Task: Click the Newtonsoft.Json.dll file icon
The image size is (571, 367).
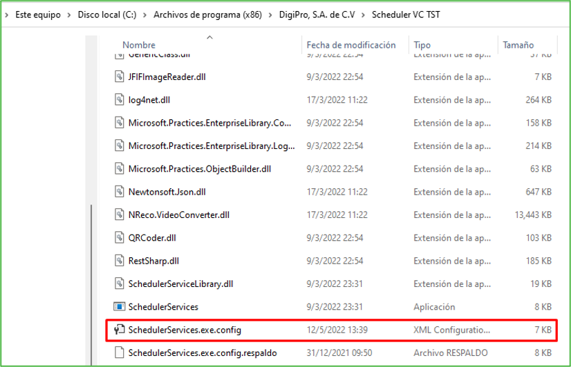Action: [119, 192]
